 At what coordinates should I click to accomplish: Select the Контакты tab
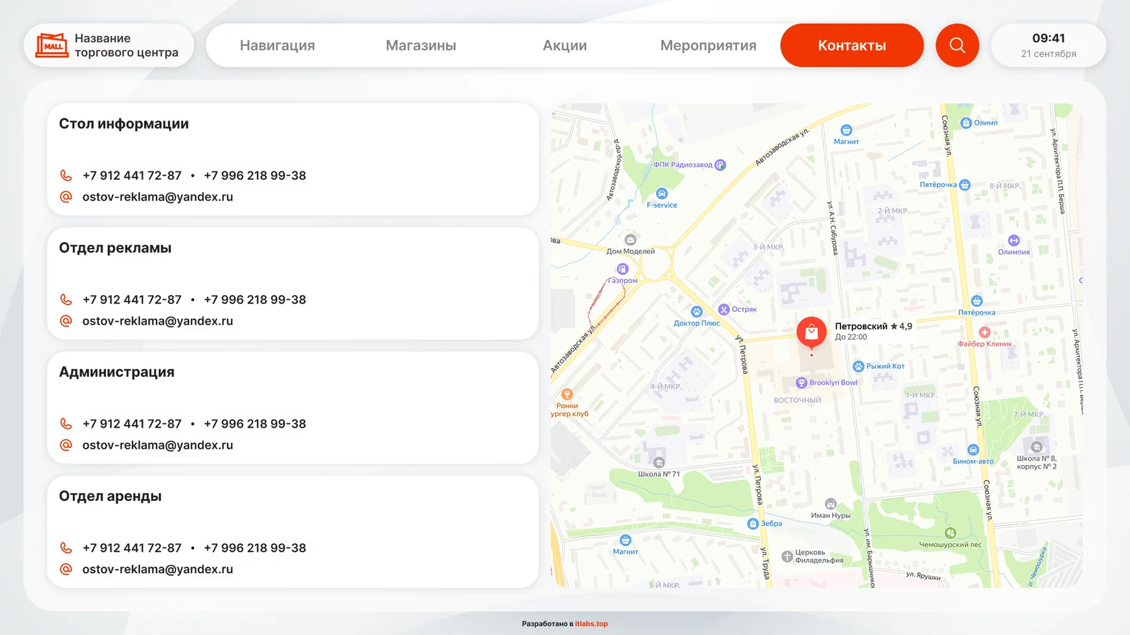pyautogui.click(x=852, y=45)
